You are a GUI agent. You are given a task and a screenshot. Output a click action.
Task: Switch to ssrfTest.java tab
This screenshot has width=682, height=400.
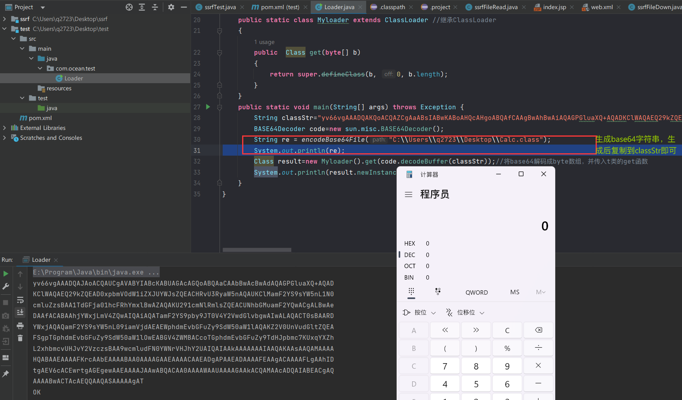(220, 7)
